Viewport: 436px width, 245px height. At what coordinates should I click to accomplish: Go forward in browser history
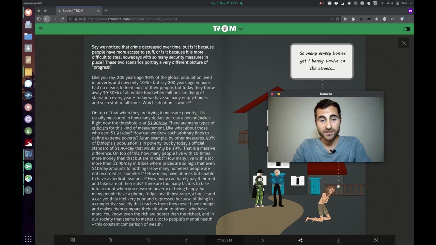pos(54,19)
